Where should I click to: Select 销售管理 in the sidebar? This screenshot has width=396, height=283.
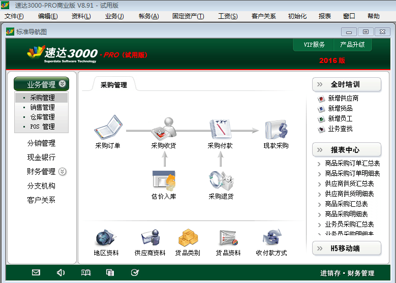click(41, 107)
